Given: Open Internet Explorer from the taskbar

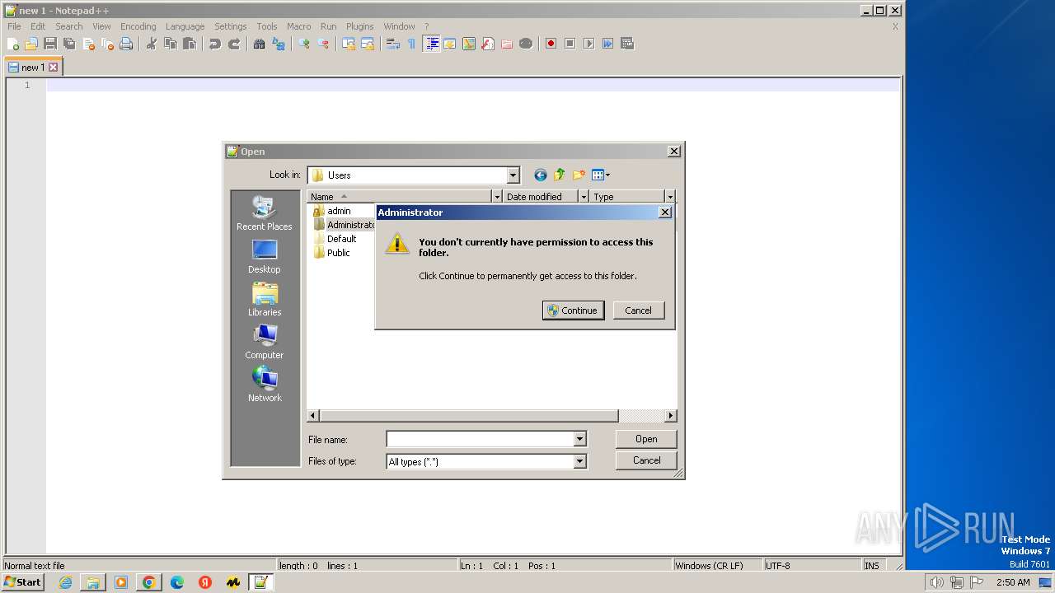Looking at the screenshot, I should coord(65,582).
